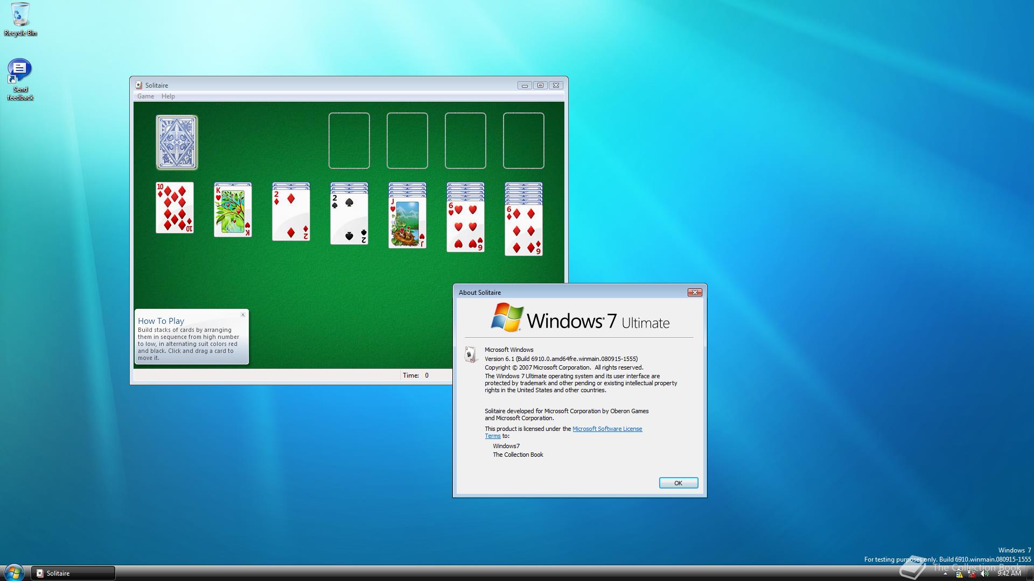This screenshot has width=1034, height=581.
Task: Close the About Solitaire dialog
Action: click(x=695, y=292)
